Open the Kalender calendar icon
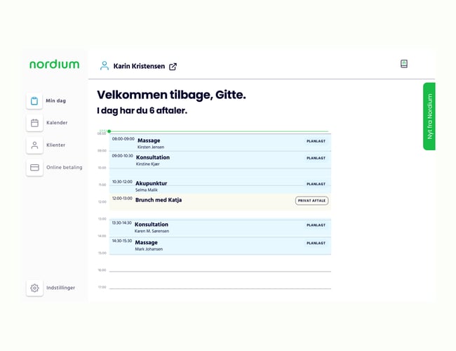This screenshot has height=351, width=456. tap(34, 123)
